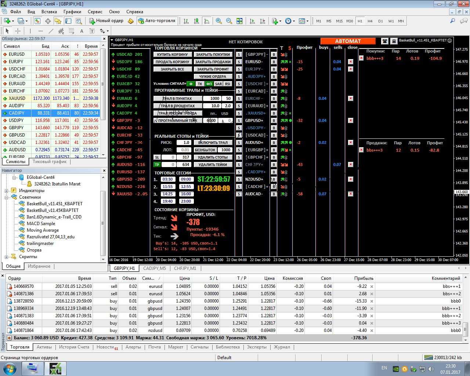Click the orange АВТОМАТ mode box
Viewport: 470px width, 376px height.
click(x=348, y=41)
